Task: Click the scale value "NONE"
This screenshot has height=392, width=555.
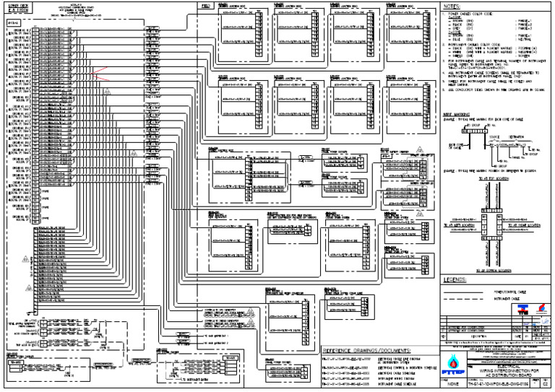Action: [x=453, y=384]
